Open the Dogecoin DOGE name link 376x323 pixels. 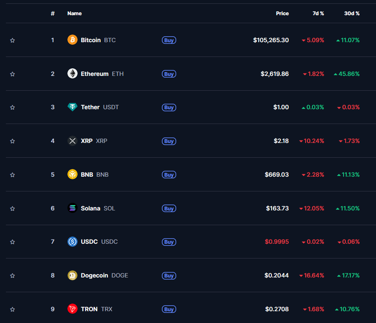click(104, 275)
